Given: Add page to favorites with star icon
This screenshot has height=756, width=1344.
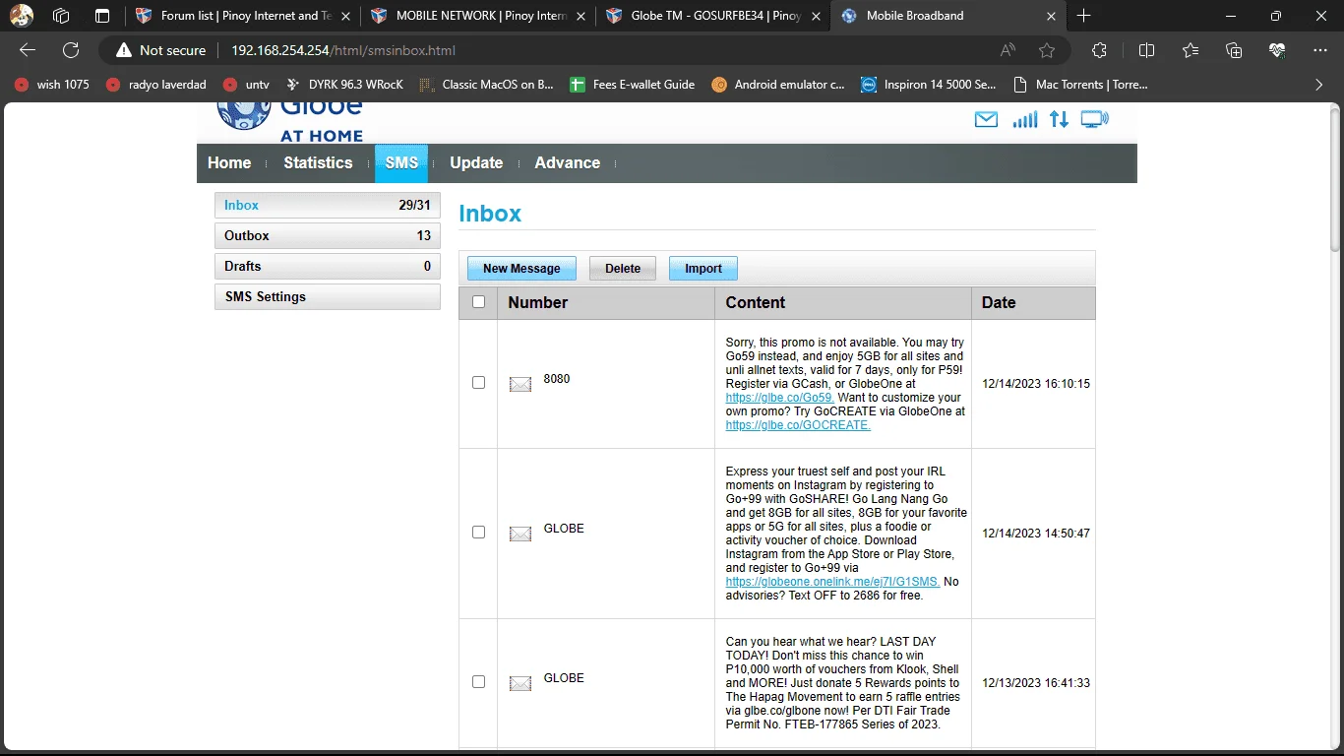Looking at the screenshot, I should click(1047, 50).
